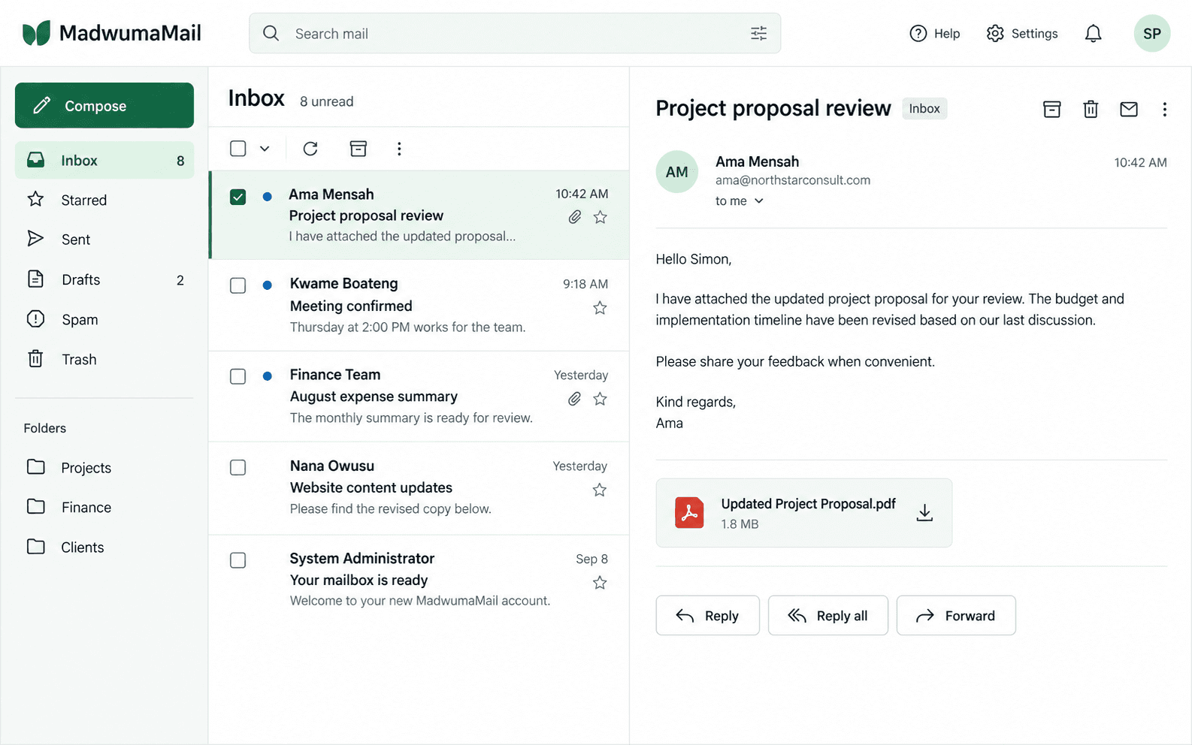The height and width of the screenshot is (745, 1192).
Task: Uncheck the Ama Mensah message checkbox
Action: (237, 197)
